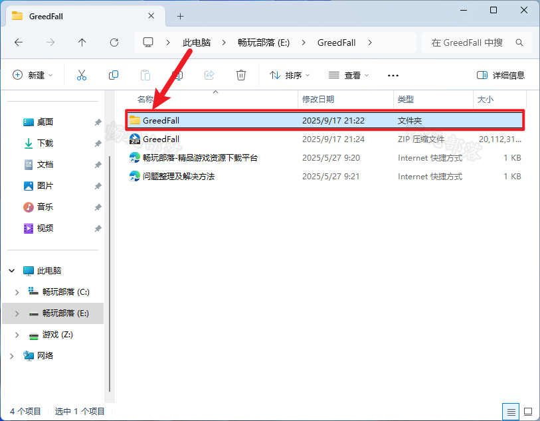Expand the 游戏 (Z:) drive node

coord(17,335)
